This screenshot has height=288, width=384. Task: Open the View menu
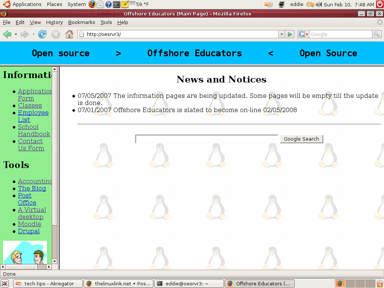click(35, 22)
